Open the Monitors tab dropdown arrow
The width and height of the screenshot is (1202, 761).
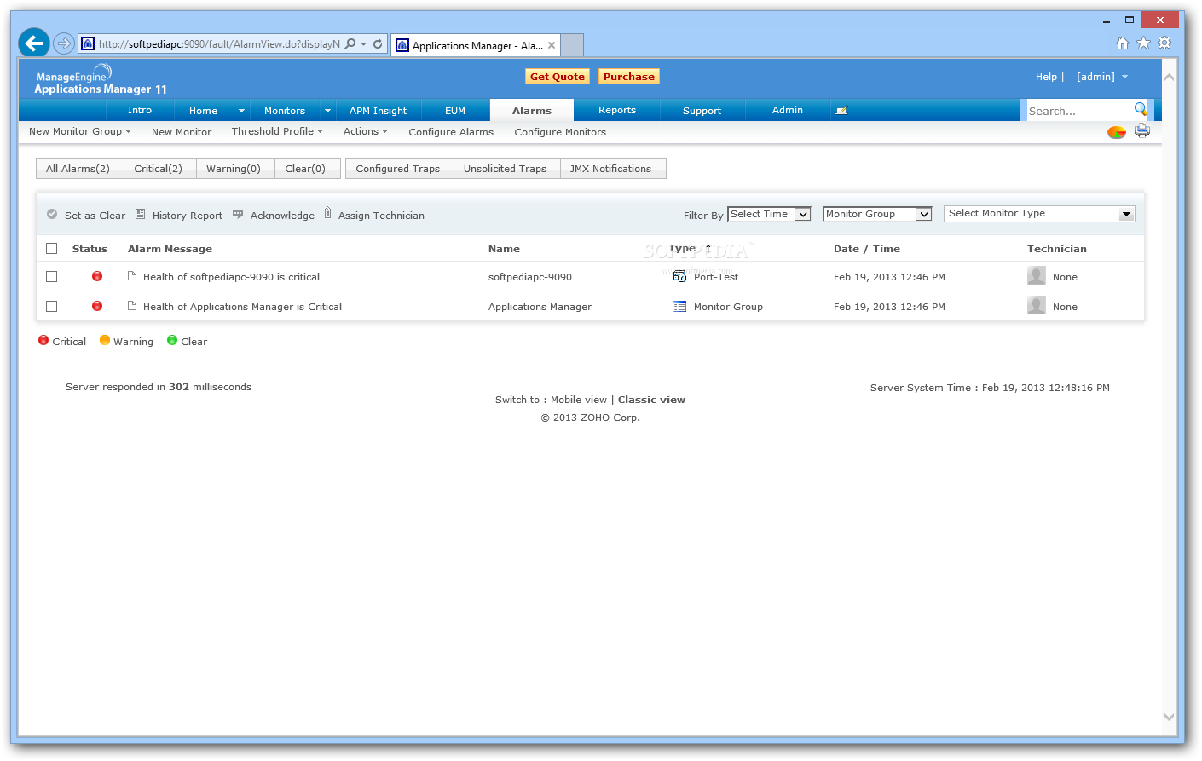(327, 111)
